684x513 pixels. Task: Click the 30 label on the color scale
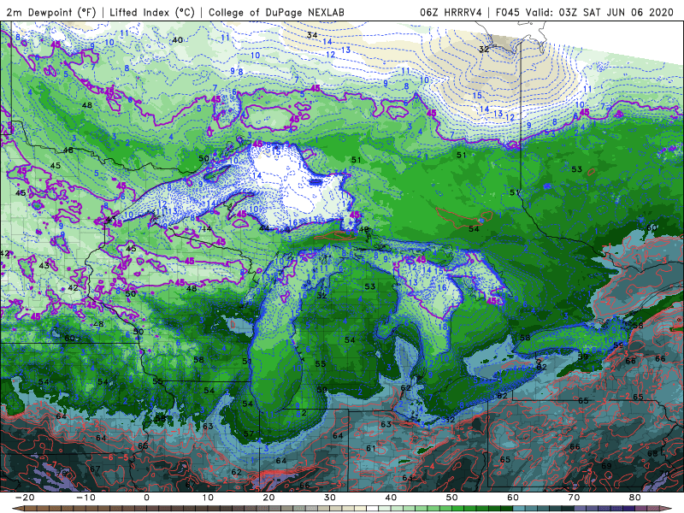[330, 498]
